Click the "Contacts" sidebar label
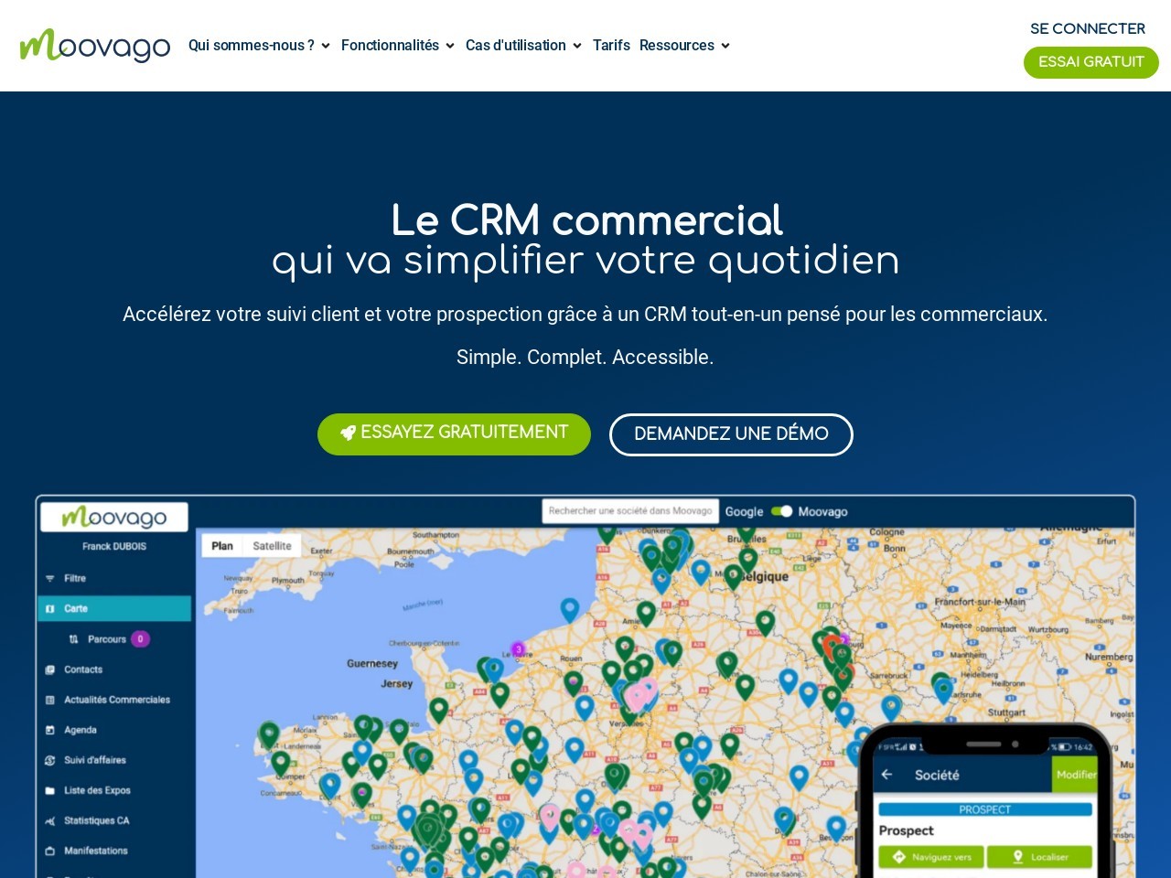 coord(83,669)
